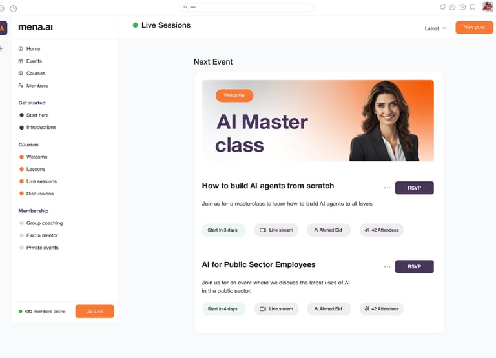Open the Discussions space
496x358 pixels.
[x=36, y=194]
